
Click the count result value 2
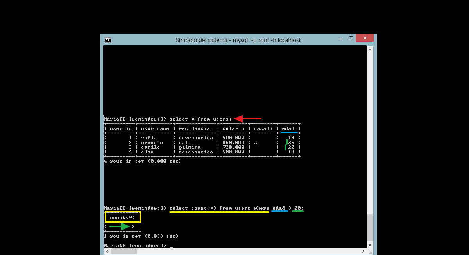pos(133,227)
